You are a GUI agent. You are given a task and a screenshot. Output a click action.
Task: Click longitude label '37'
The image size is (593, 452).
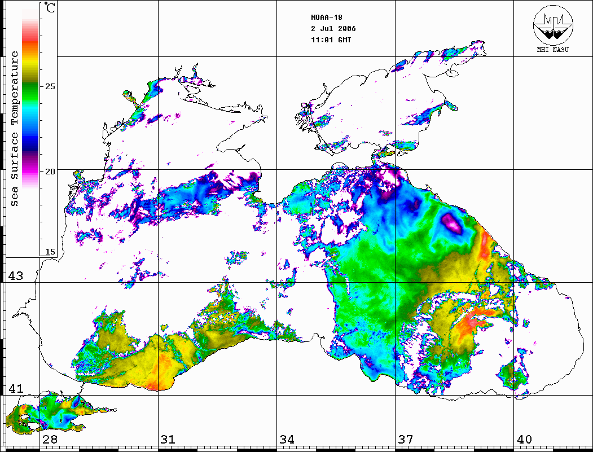point(406,439)
